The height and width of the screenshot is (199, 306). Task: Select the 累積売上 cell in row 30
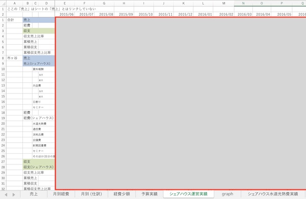[x=30, y=178]
